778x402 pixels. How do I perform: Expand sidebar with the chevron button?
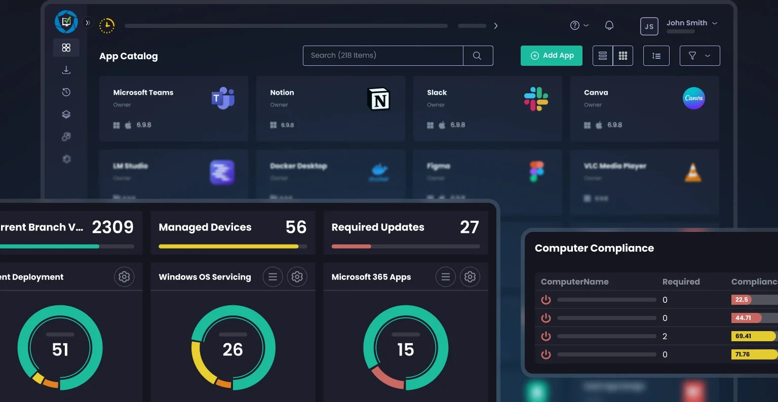[x=88, y=23]
